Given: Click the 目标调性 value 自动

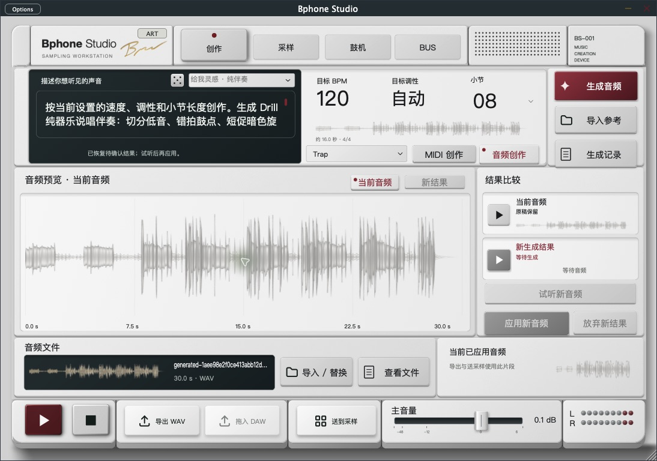Looking at the screenshot, I should 408,99.
